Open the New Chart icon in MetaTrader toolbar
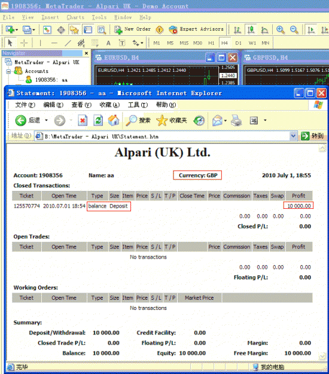The height and width of the screenshot is (374, 329). coord(10,29)
